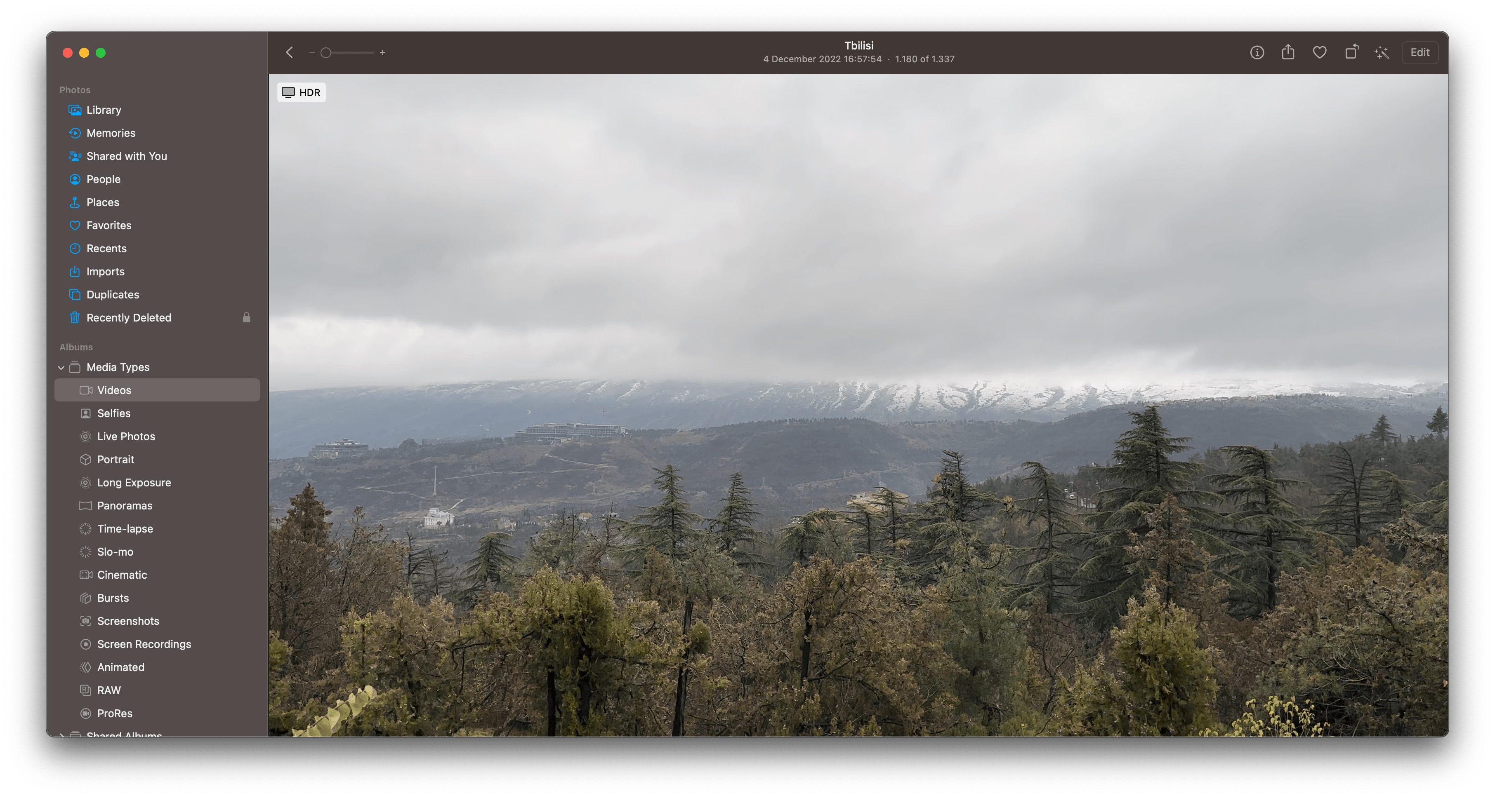The image size is (1495, 798).
Task: Drag the zoom slider to enlarge
Action: 325,52
